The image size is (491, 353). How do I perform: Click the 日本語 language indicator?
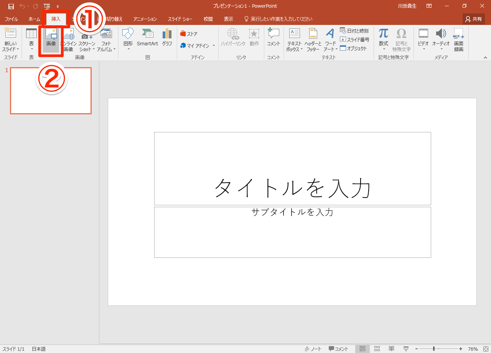click(x=39, y=349)
